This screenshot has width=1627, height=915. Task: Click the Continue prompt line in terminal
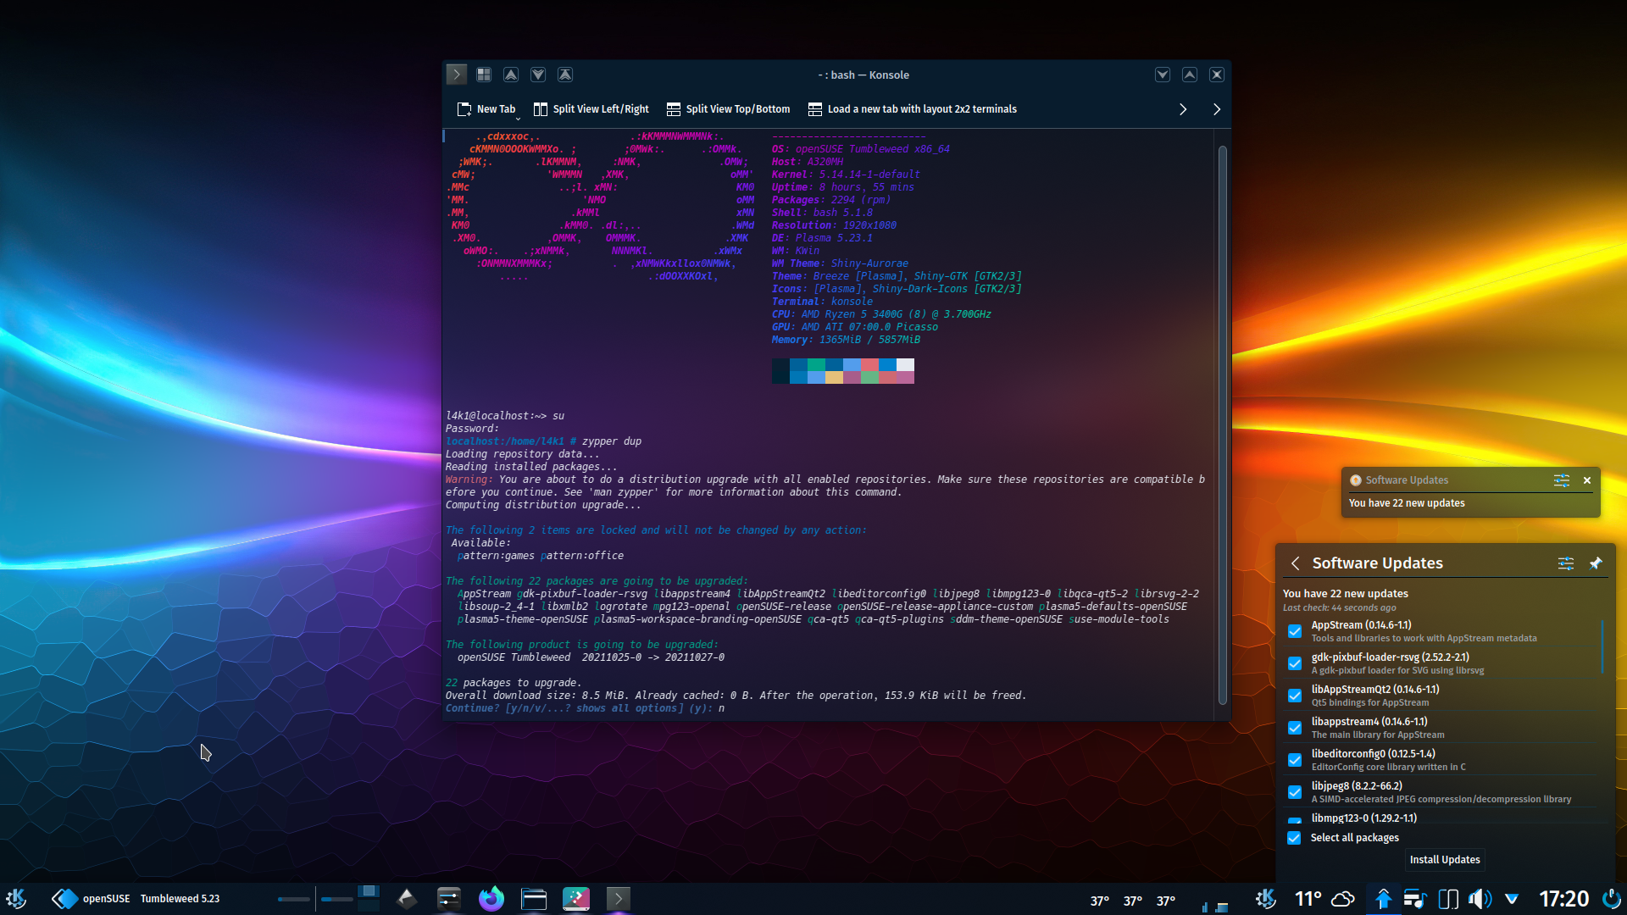pos(585,708)
